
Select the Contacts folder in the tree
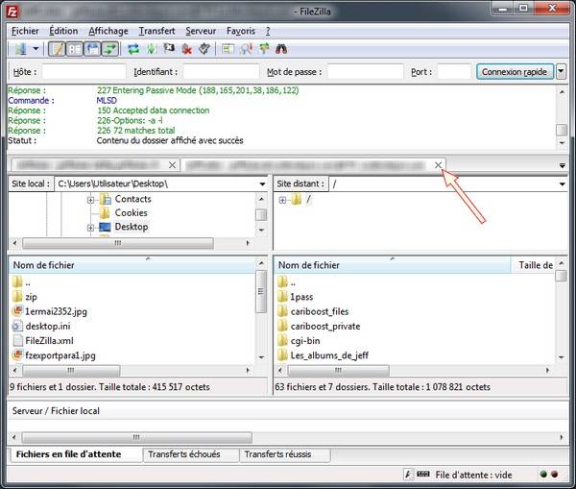point(132,199)
